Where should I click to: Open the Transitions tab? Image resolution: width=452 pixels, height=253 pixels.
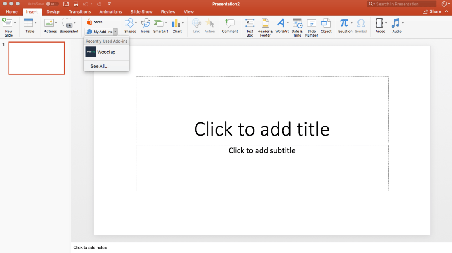coord(80,12)
